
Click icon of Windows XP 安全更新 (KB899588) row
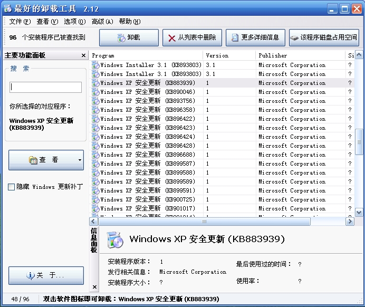[95, 172]
